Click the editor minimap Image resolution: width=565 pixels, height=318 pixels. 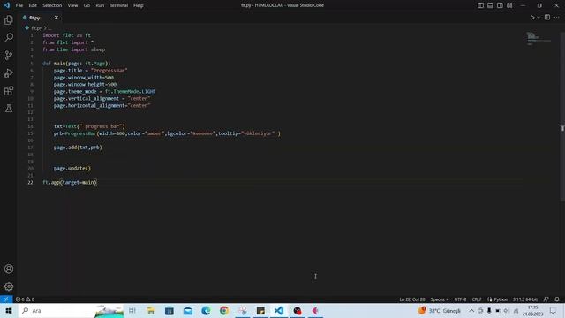tap(539, 39)
